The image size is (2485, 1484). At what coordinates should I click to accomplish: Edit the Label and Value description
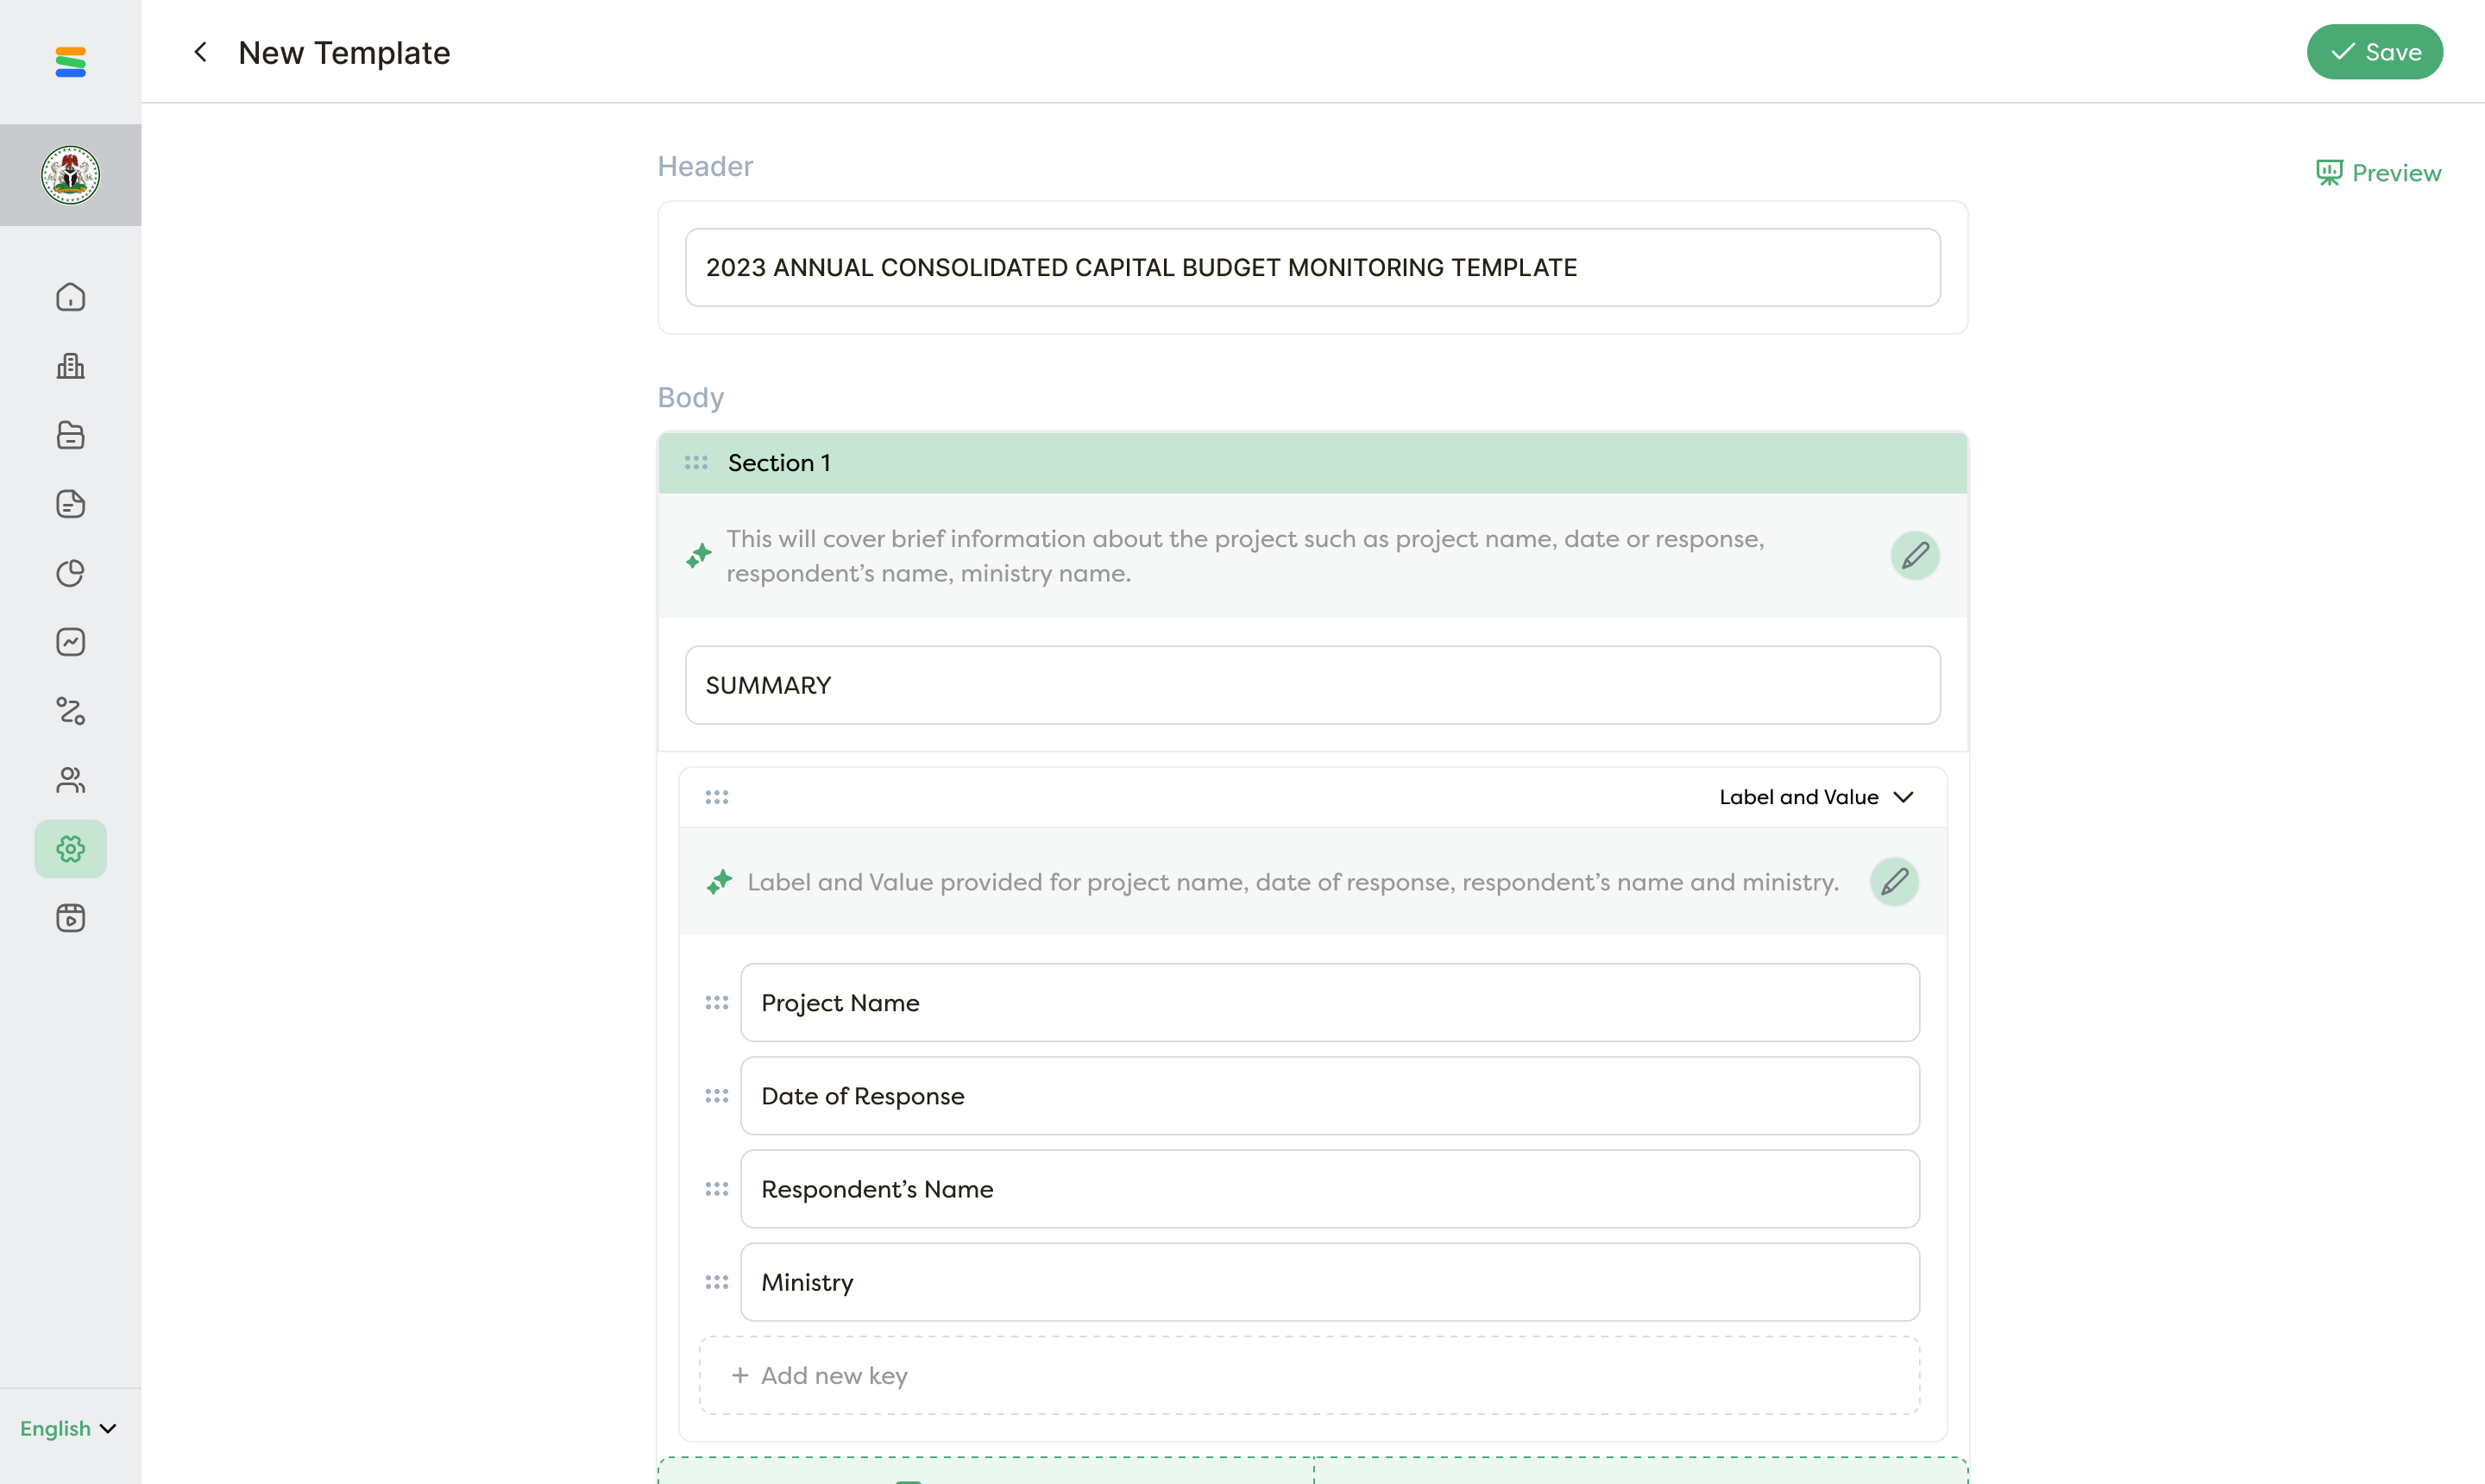(1893, 882)
